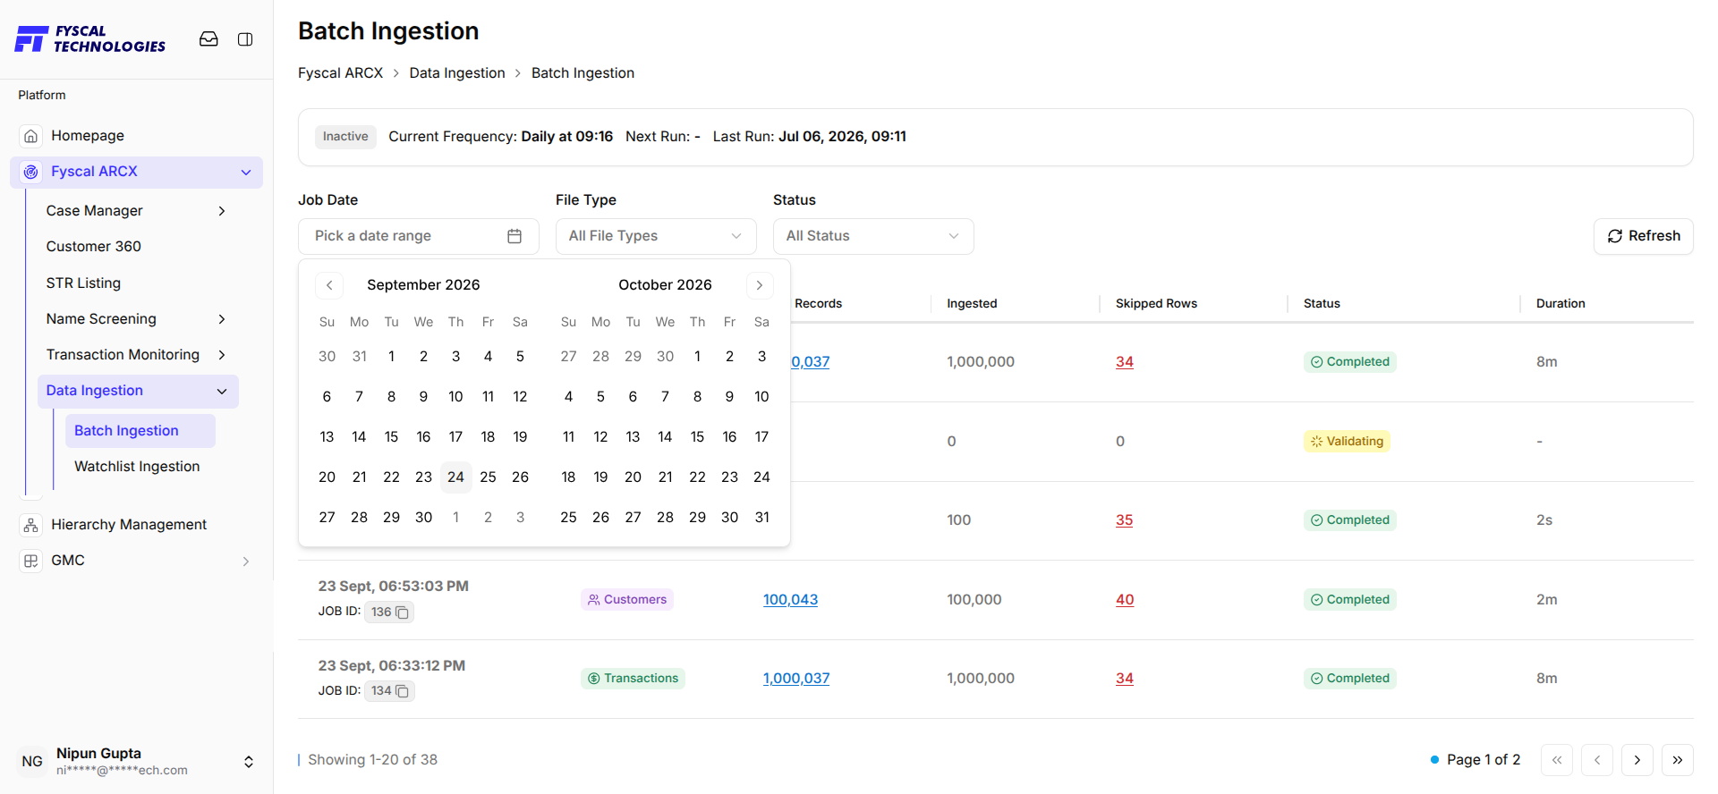The height and width of the screenshot is (794, 1718).
Task: Go to next month in calendar
Action: click(760, 285)
